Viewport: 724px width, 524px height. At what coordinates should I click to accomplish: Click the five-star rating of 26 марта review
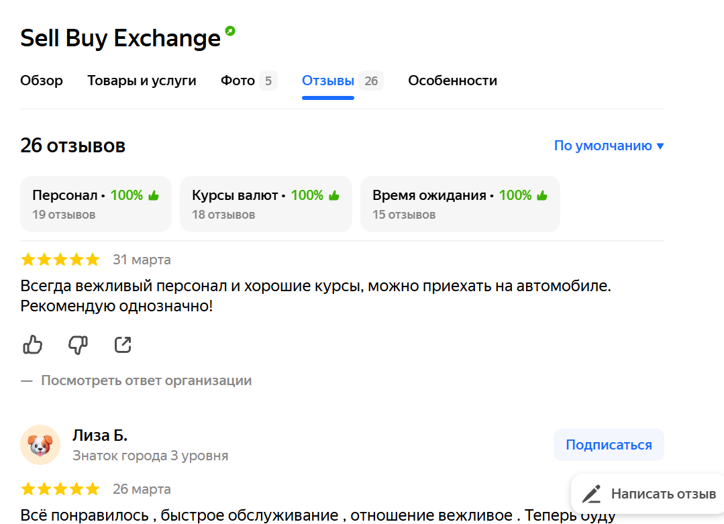click(60, 488)
